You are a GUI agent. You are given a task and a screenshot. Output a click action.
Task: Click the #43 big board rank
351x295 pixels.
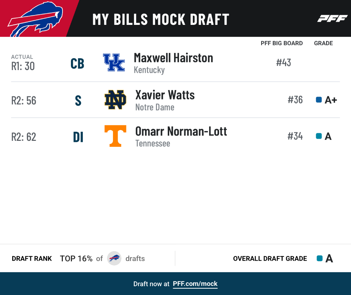coord(283,63)
